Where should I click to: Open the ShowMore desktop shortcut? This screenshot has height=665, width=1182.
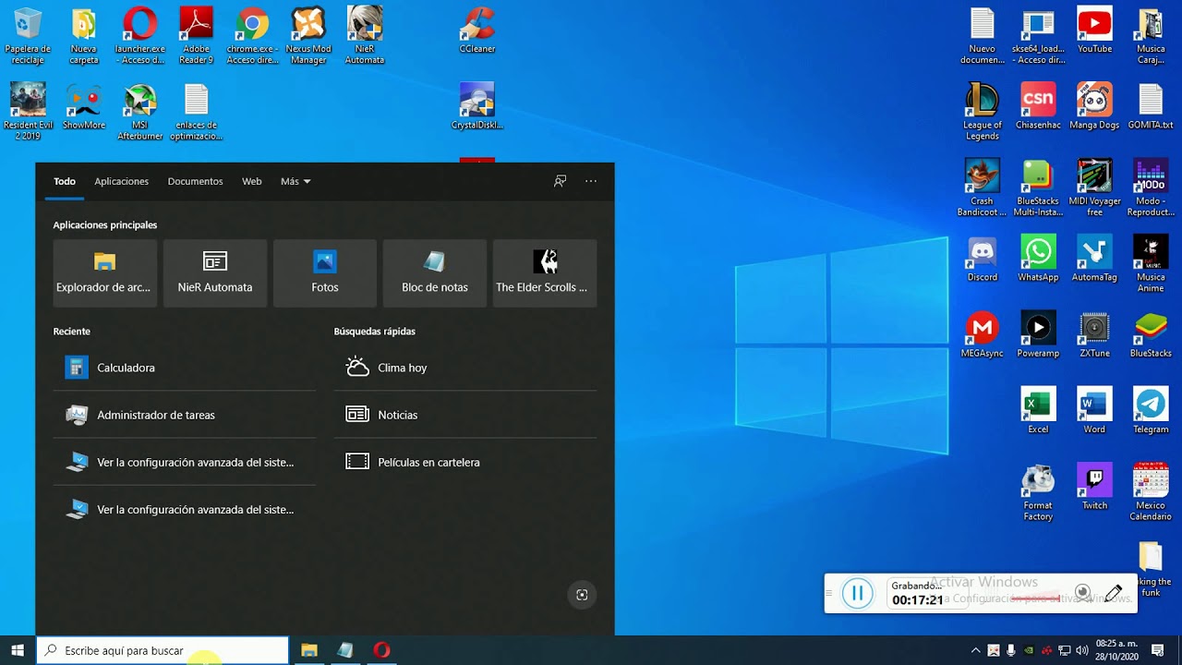coord(84,106)
